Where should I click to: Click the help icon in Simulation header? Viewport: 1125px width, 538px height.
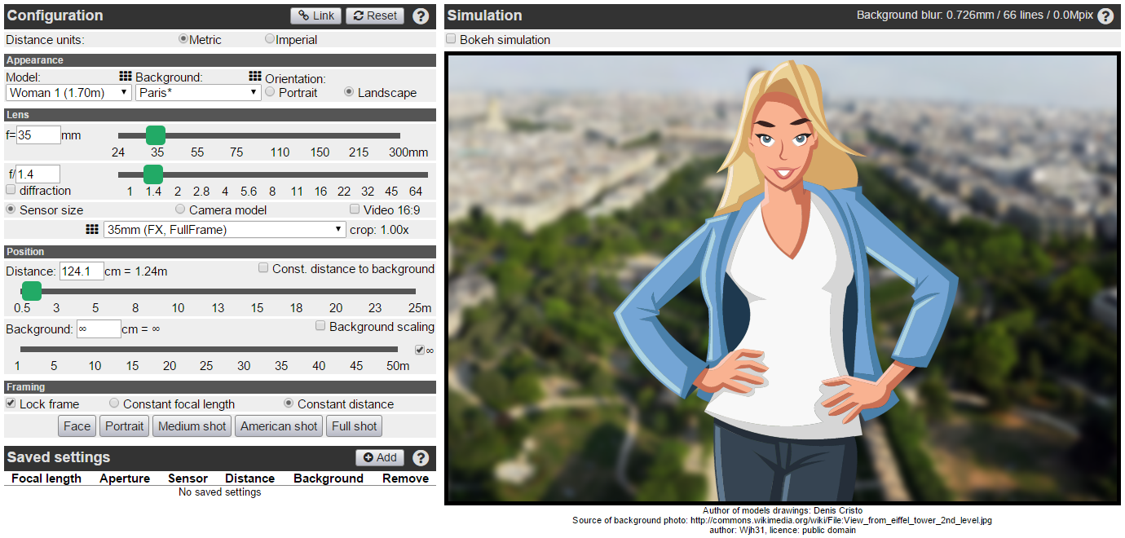tap(1105, 16)
